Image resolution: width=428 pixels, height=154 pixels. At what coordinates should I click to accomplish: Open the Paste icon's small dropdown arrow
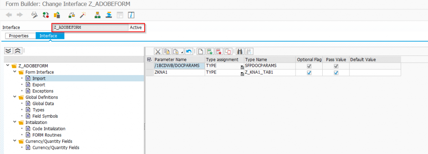(x=182, y=52)
